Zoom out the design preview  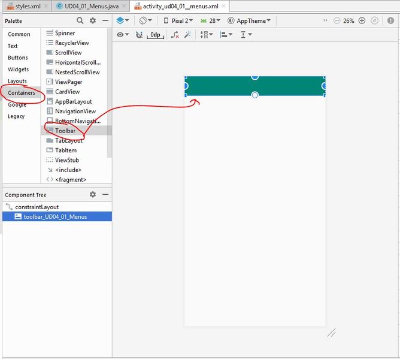337,21
